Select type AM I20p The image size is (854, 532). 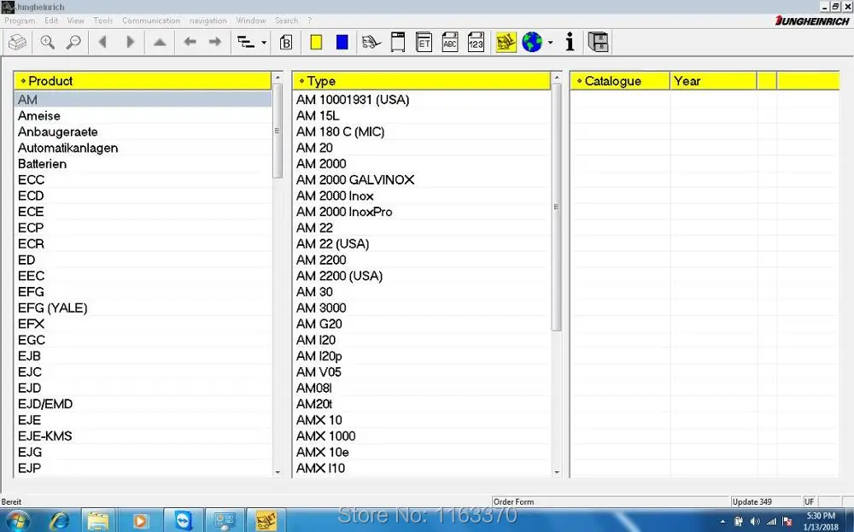tap(422, 355)
